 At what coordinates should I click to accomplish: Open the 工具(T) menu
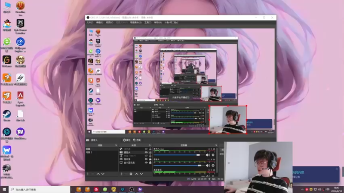coord(147,23)
